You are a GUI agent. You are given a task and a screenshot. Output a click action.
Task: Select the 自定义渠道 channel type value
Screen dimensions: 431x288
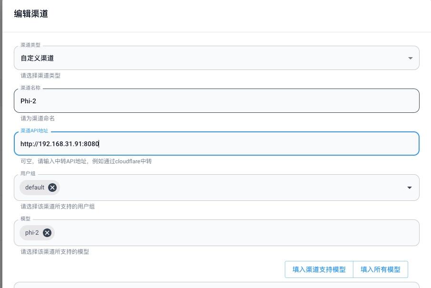[x=37, y=58]
